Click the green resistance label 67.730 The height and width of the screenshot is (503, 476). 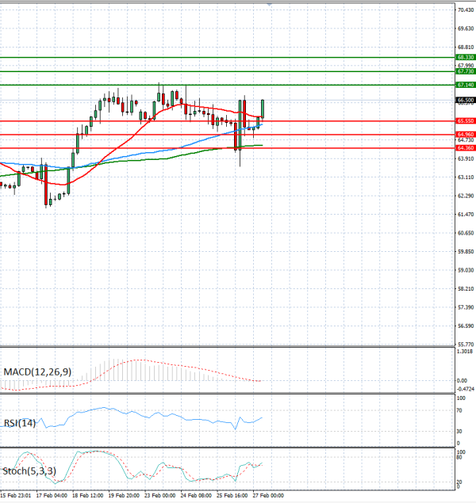pyautogui.click(x=465, y=71)
